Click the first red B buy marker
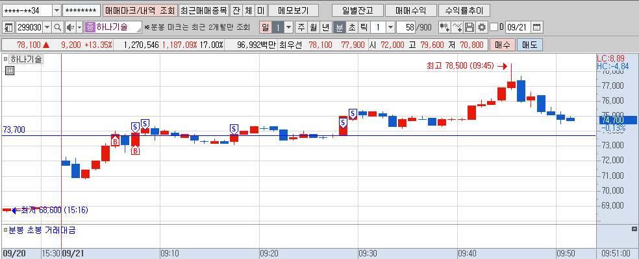 116,142
